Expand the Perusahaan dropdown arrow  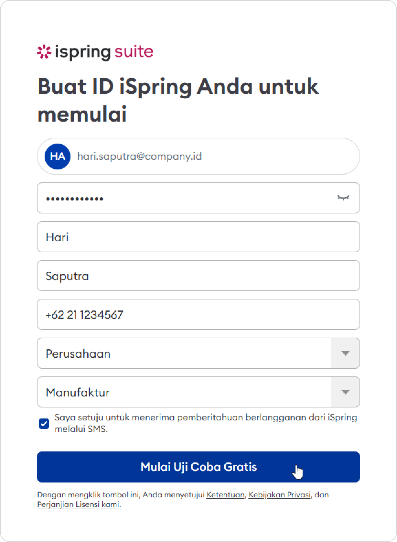345,353
